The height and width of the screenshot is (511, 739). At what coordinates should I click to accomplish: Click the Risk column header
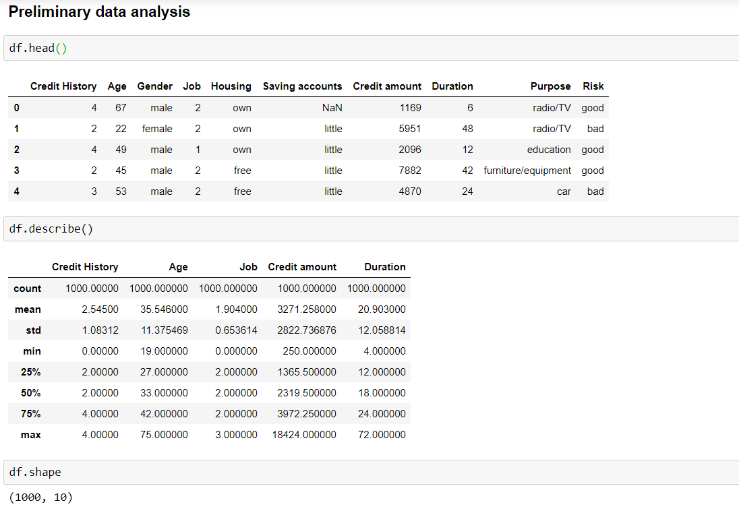coord(593,86)
